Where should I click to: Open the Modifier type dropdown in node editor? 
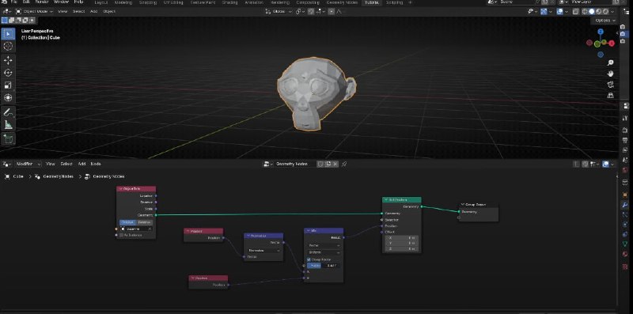[x=28, y=164]
